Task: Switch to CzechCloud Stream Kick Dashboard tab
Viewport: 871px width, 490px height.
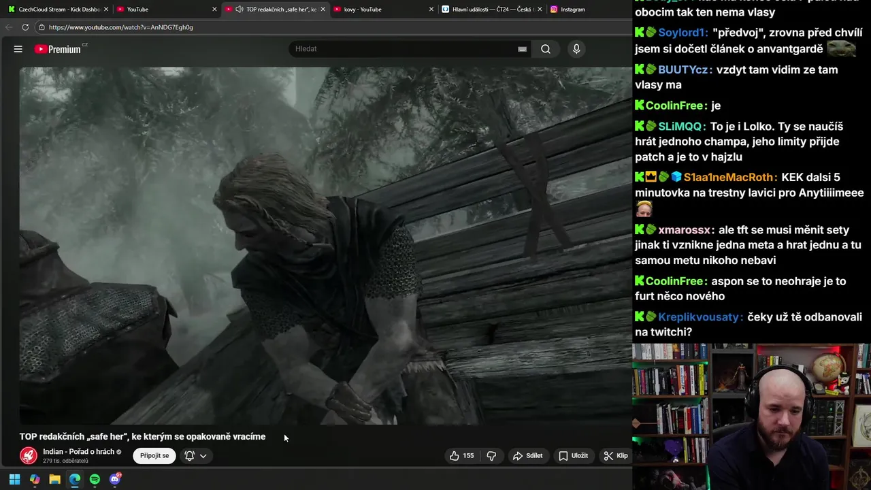Action: (x=59, y=10)
